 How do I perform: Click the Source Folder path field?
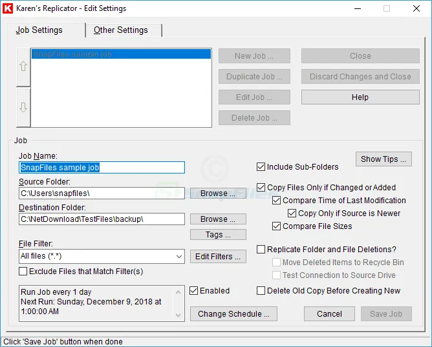point(102,193)
